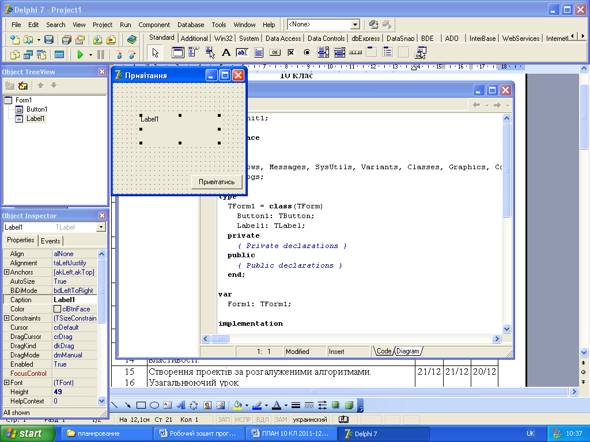This screenshot has width=590, height=442.
Task: Open Font Color dropdown arrow in Word
Action: pos(286,406)
